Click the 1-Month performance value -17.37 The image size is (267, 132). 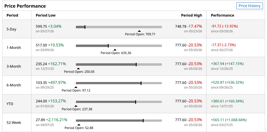(x=216, y=45)
